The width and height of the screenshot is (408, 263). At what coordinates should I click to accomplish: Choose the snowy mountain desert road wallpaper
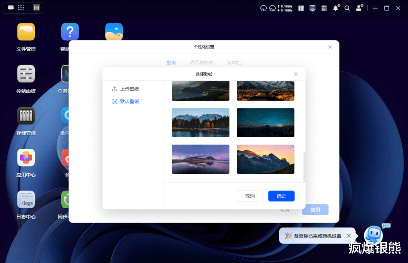point(265,90)
